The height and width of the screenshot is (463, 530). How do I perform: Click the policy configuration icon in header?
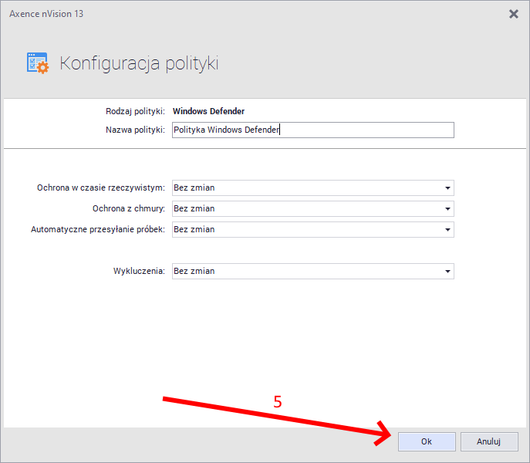tap(38, 63)
